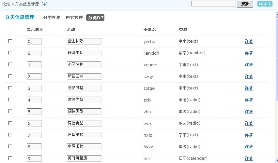Open 详情 link for szqy row

[249, 76]
